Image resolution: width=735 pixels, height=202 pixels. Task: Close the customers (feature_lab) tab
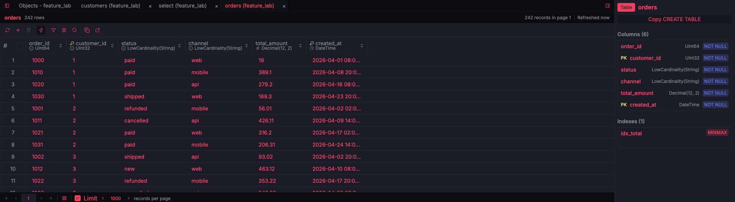[150, 6]
